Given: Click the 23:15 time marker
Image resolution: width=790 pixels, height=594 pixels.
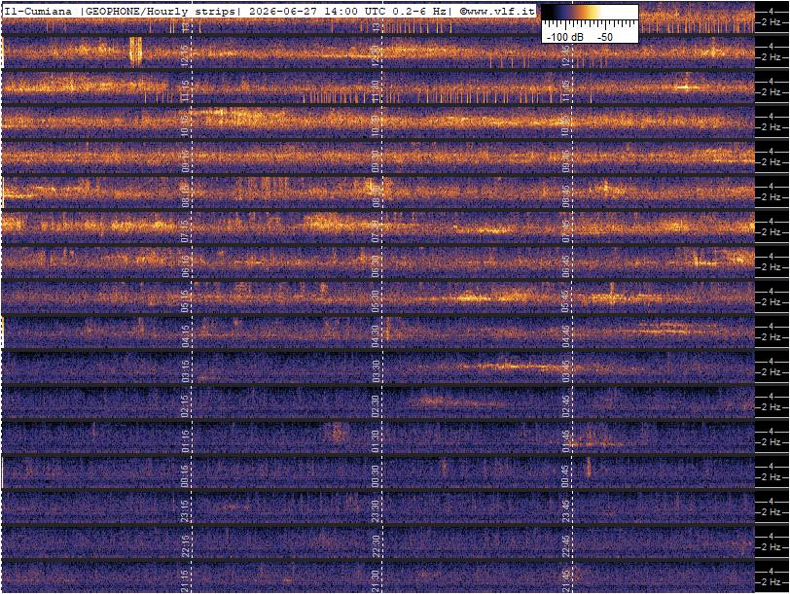Looking at the screenshot, I should tap(185, 511).
